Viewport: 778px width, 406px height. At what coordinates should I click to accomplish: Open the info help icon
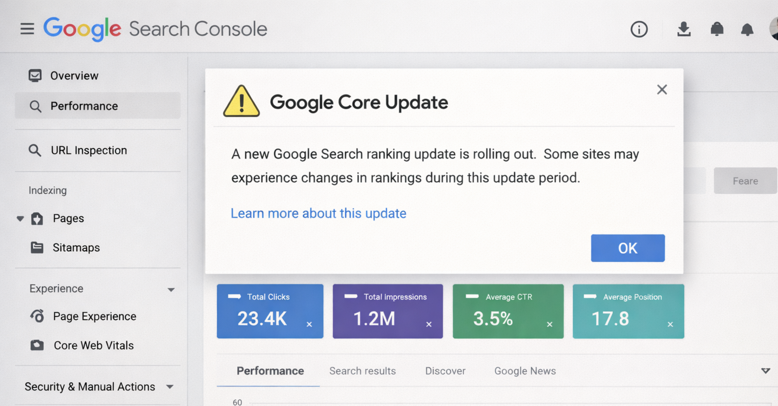639,29
